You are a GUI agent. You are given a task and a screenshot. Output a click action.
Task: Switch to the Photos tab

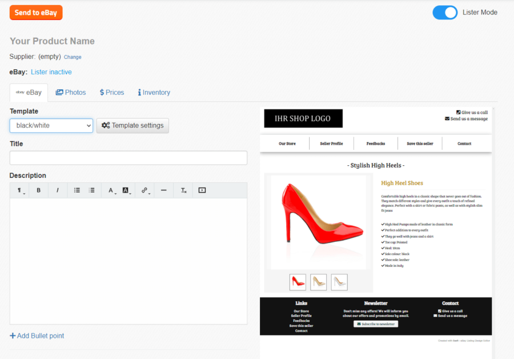70,92
